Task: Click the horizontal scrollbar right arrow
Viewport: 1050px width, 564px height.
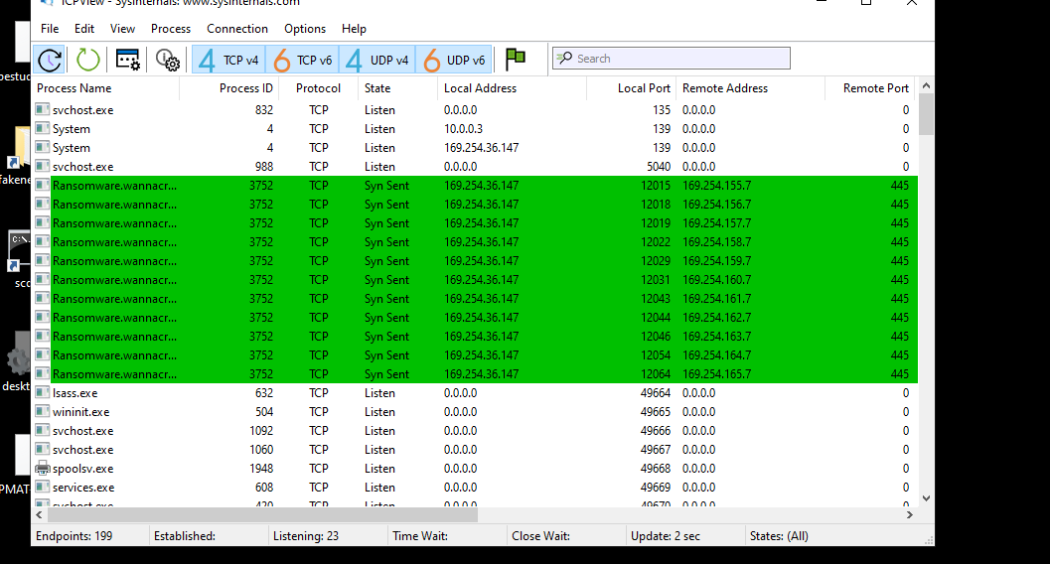Action: coord(909,514)
